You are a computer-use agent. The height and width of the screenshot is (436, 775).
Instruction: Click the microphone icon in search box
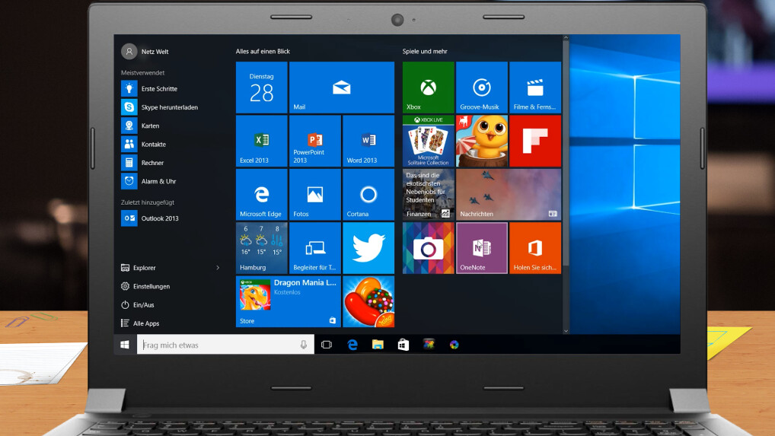(x=303, y=345)
